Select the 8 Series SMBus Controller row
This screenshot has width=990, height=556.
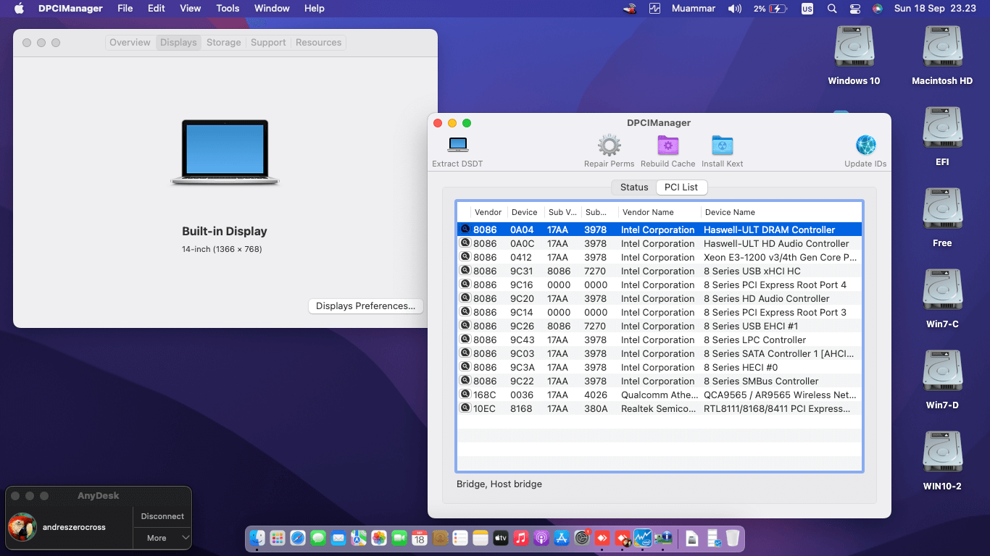tap(660, 381)
